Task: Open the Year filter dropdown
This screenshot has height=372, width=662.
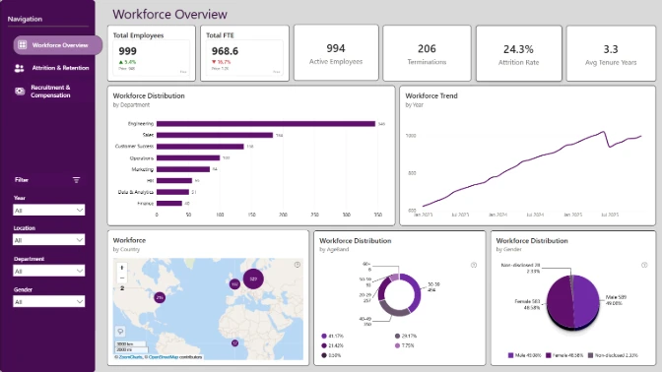Action: click(49, 210)
